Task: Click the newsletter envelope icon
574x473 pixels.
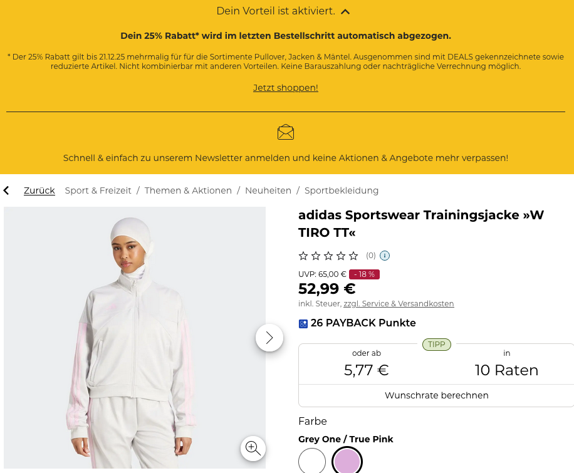Action: [286, 132]
